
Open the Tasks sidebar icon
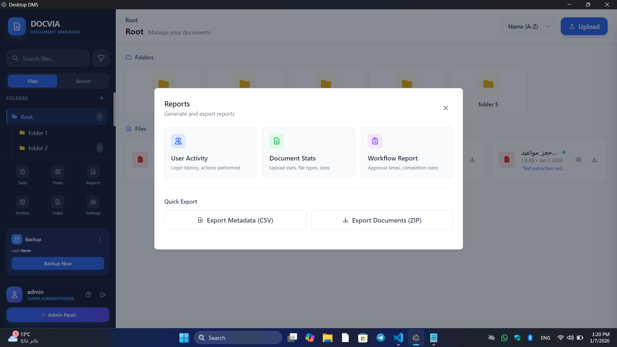coord(23,175)
